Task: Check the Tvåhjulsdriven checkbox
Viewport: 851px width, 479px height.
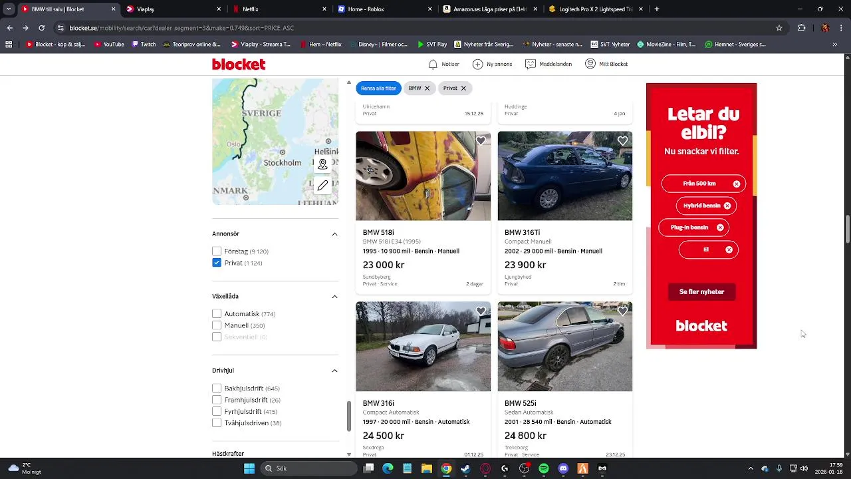Action: [x=217, y=423]
